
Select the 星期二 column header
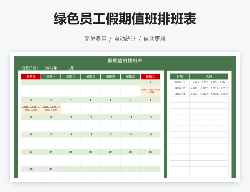71,76
